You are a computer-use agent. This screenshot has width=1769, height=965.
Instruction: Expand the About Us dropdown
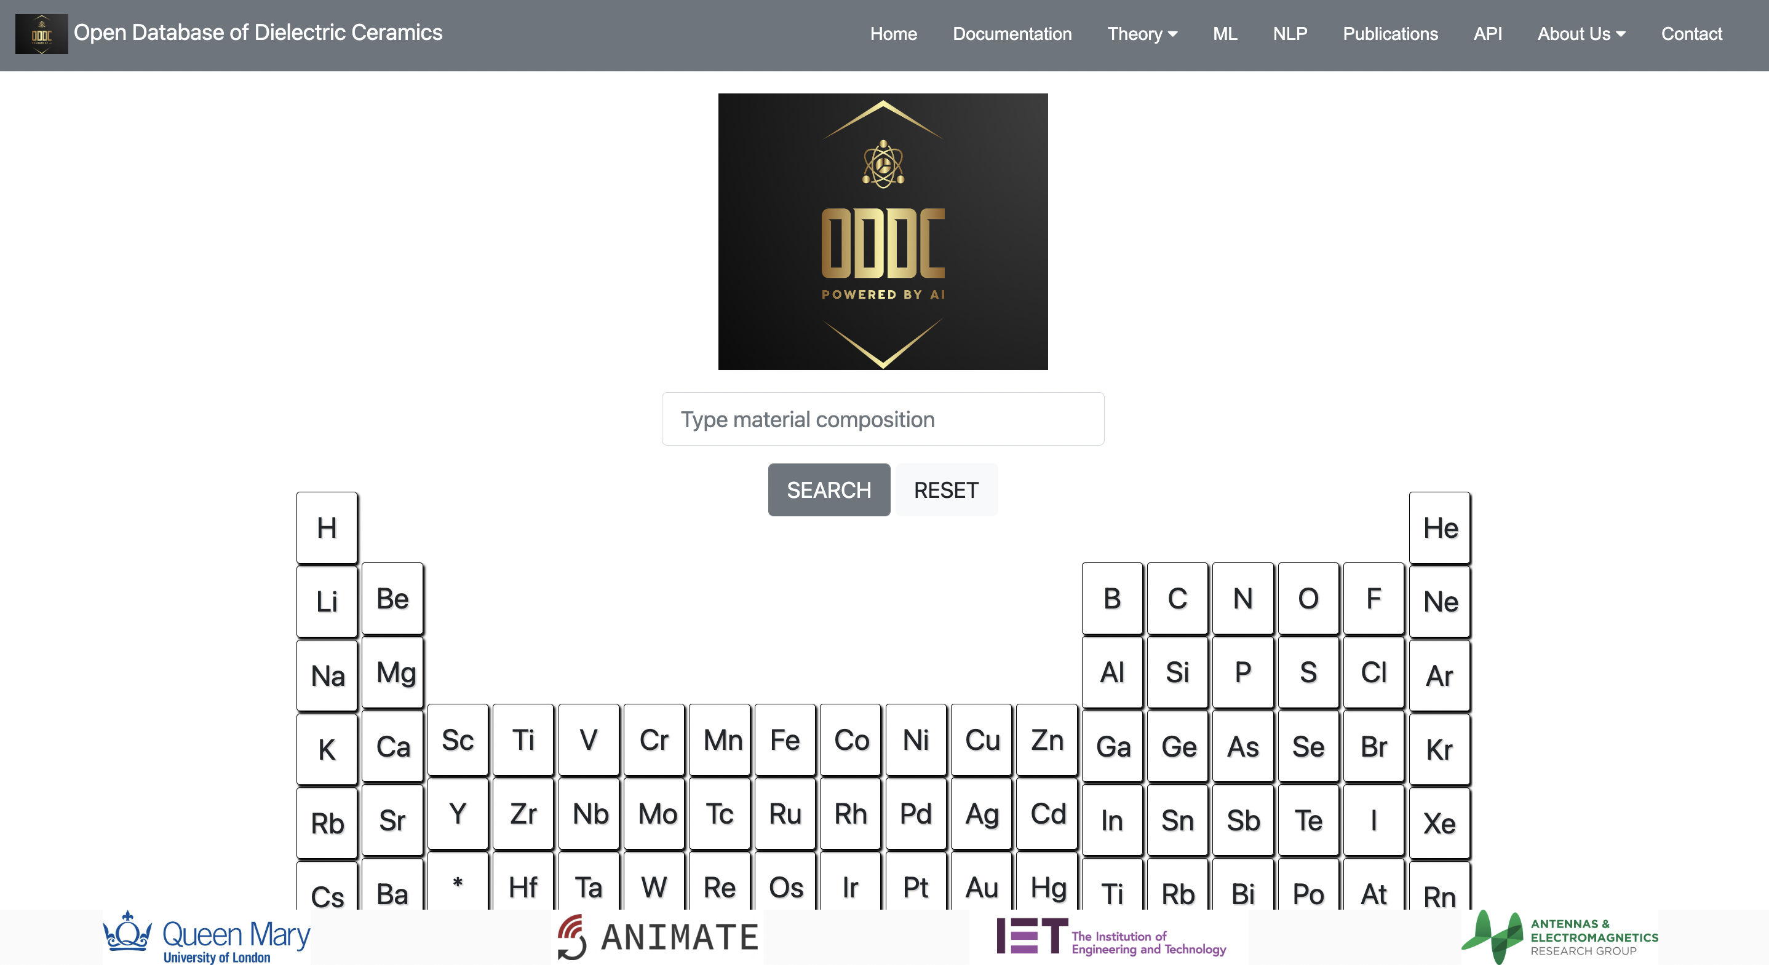(1580, 34)
